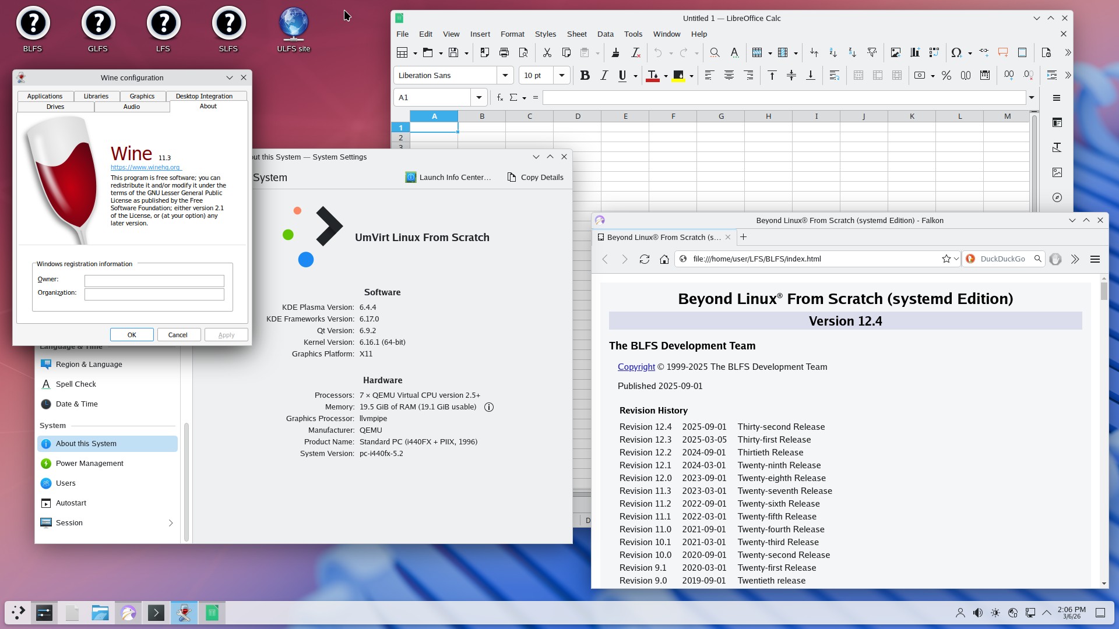This screenshot has height=629, width=1119.
Task: Open the Format menu in Calc
Action: (x=512, y=34)
